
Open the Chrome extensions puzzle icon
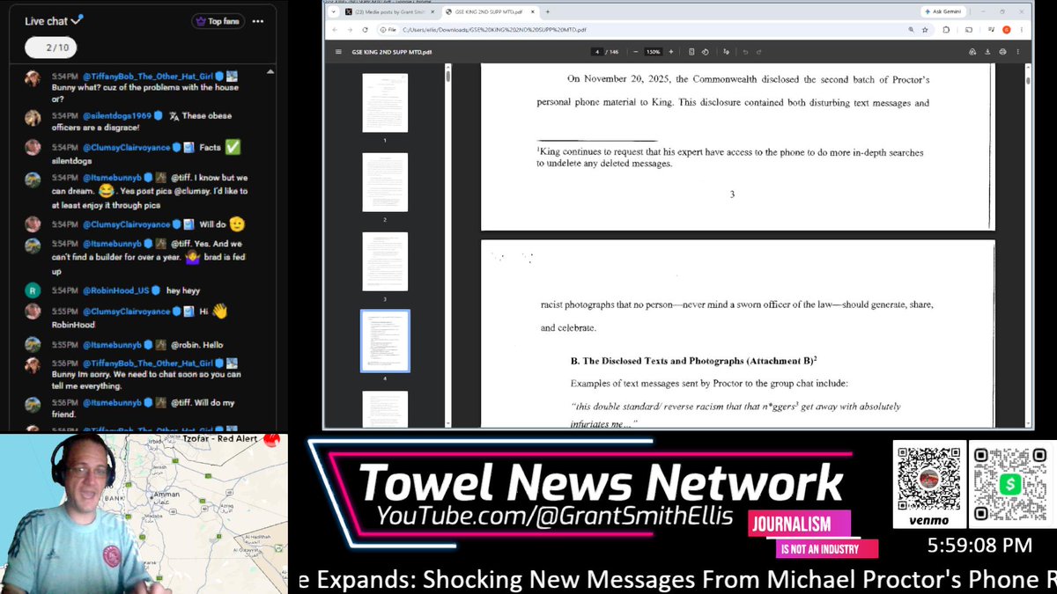pos(946,30)
